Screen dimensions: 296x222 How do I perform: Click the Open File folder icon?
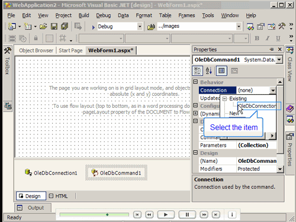point(43,26)
